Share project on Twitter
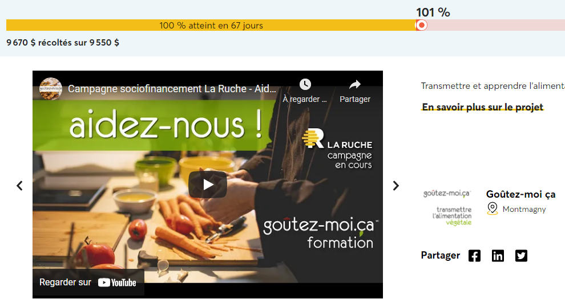 pos(521,256)
